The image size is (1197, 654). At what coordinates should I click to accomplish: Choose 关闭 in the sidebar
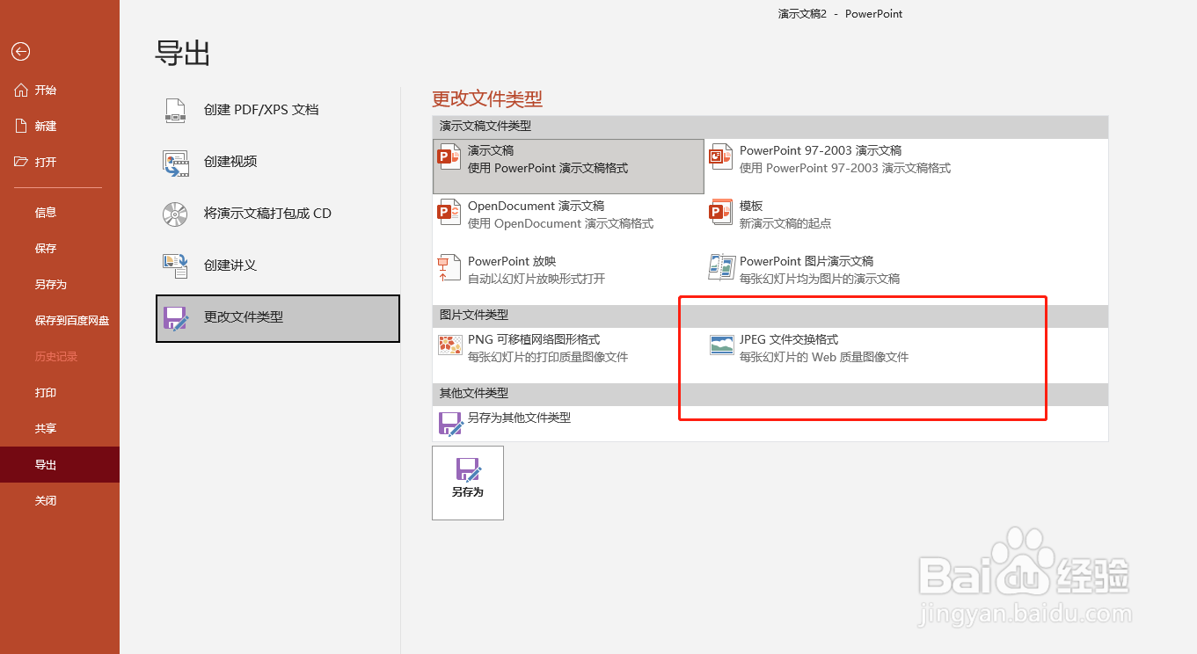60,500
